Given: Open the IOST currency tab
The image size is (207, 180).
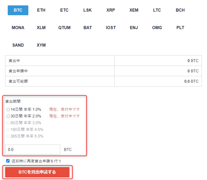Looking at the screenshot, I should (x=111, y=28).
